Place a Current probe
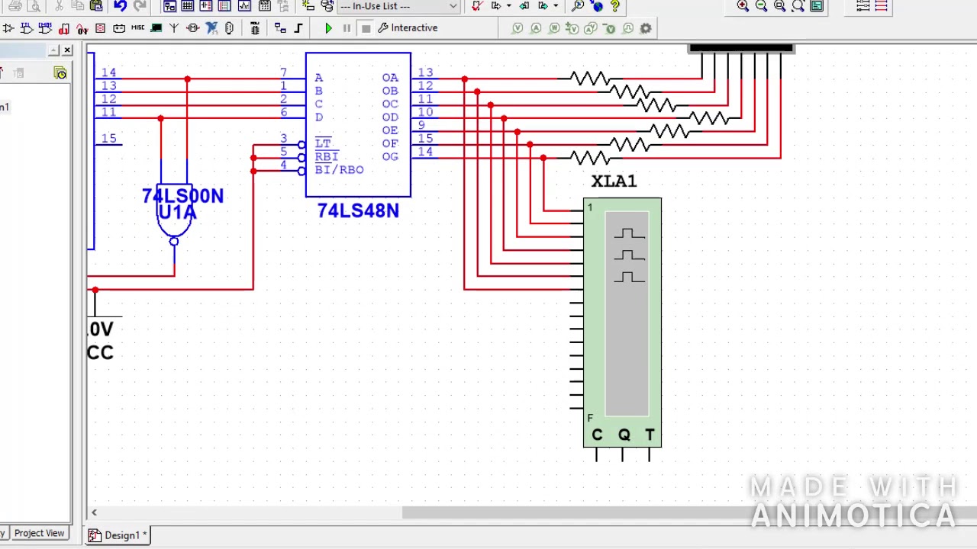The width and height of the screenshot is (977, 549). click(536, 28)
